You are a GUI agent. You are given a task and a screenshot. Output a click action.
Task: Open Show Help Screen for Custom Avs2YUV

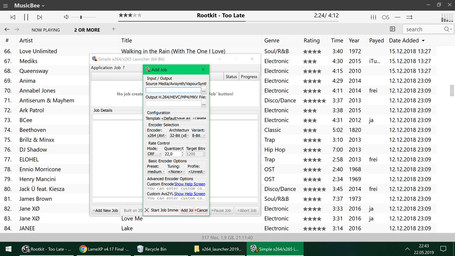click(x=190, y=194)
